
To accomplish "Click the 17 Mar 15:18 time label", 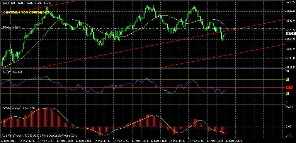I will [215, 141].
